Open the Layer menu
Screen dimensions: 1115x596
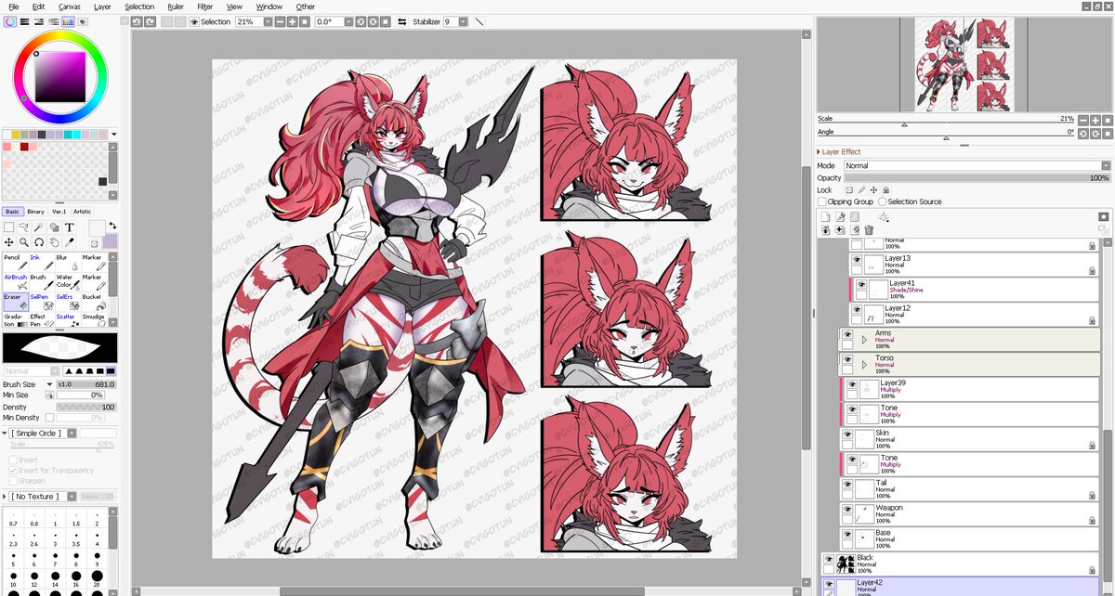point(102,6)
